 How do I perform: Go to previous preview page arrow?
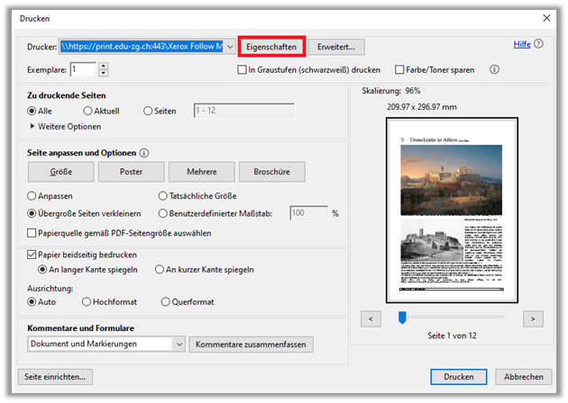pyautogui.click(x=370, y=318)
